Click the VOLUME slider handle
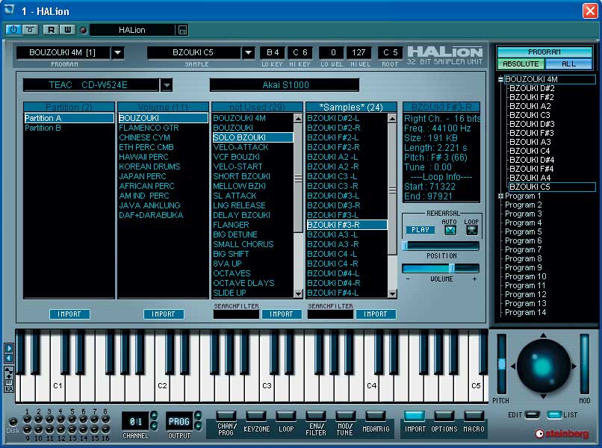 pos(452,267)
